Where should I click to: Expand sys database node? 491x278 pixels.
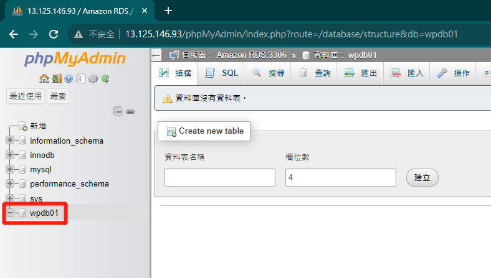point(10,198)
